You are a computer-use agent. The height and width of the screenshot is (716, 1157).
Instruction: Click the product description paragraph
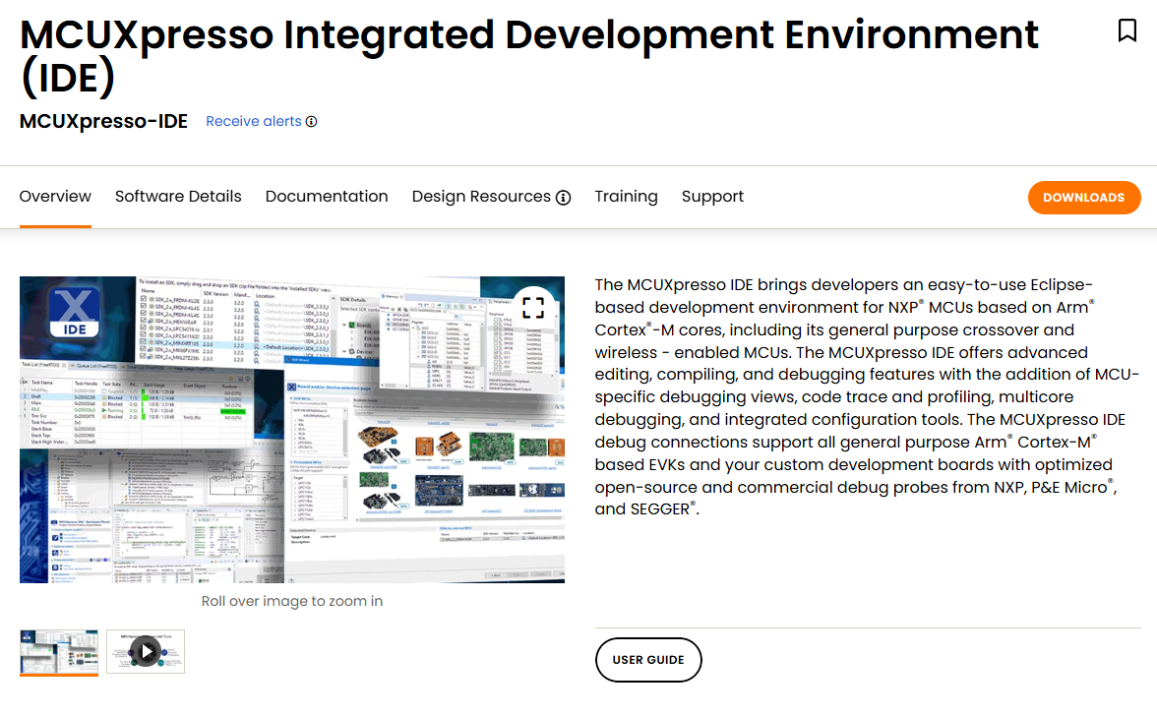click(867, 396)
